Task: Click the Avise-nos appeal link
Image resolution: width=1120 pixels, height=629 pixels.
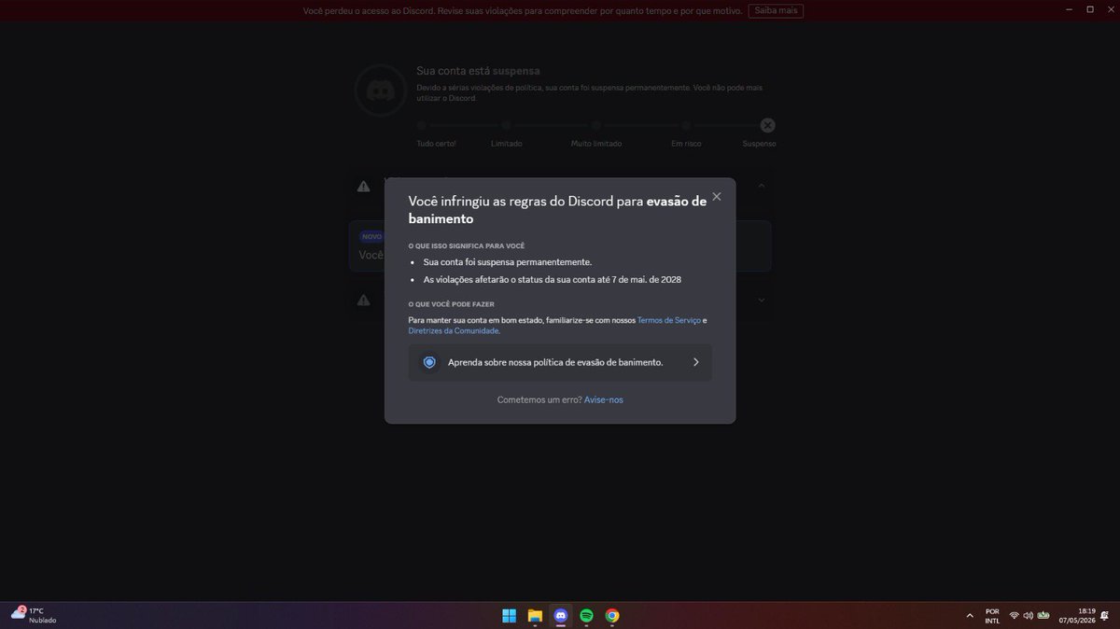Action: [x=604, y=399]
